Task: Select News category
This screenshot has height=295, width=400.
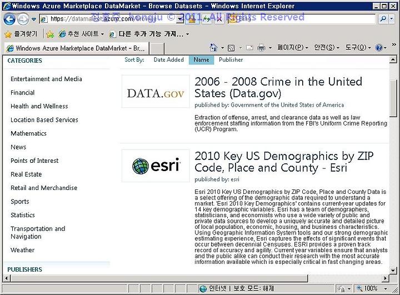Action: [x=18, y=147]
